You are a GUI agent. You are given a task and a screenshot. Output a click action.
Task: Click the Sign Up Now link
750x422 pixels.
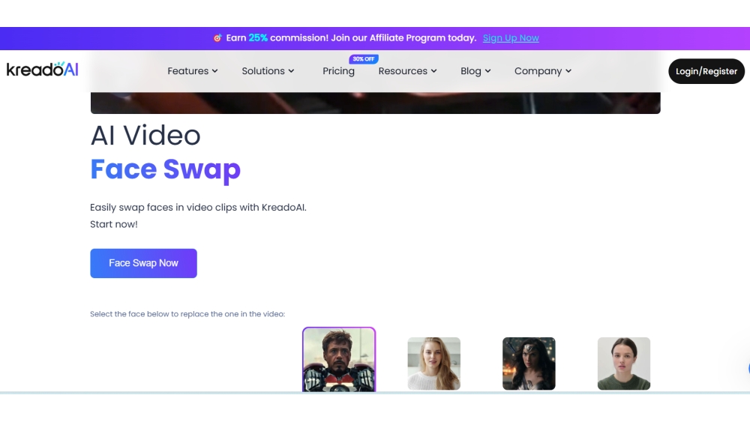511,38
